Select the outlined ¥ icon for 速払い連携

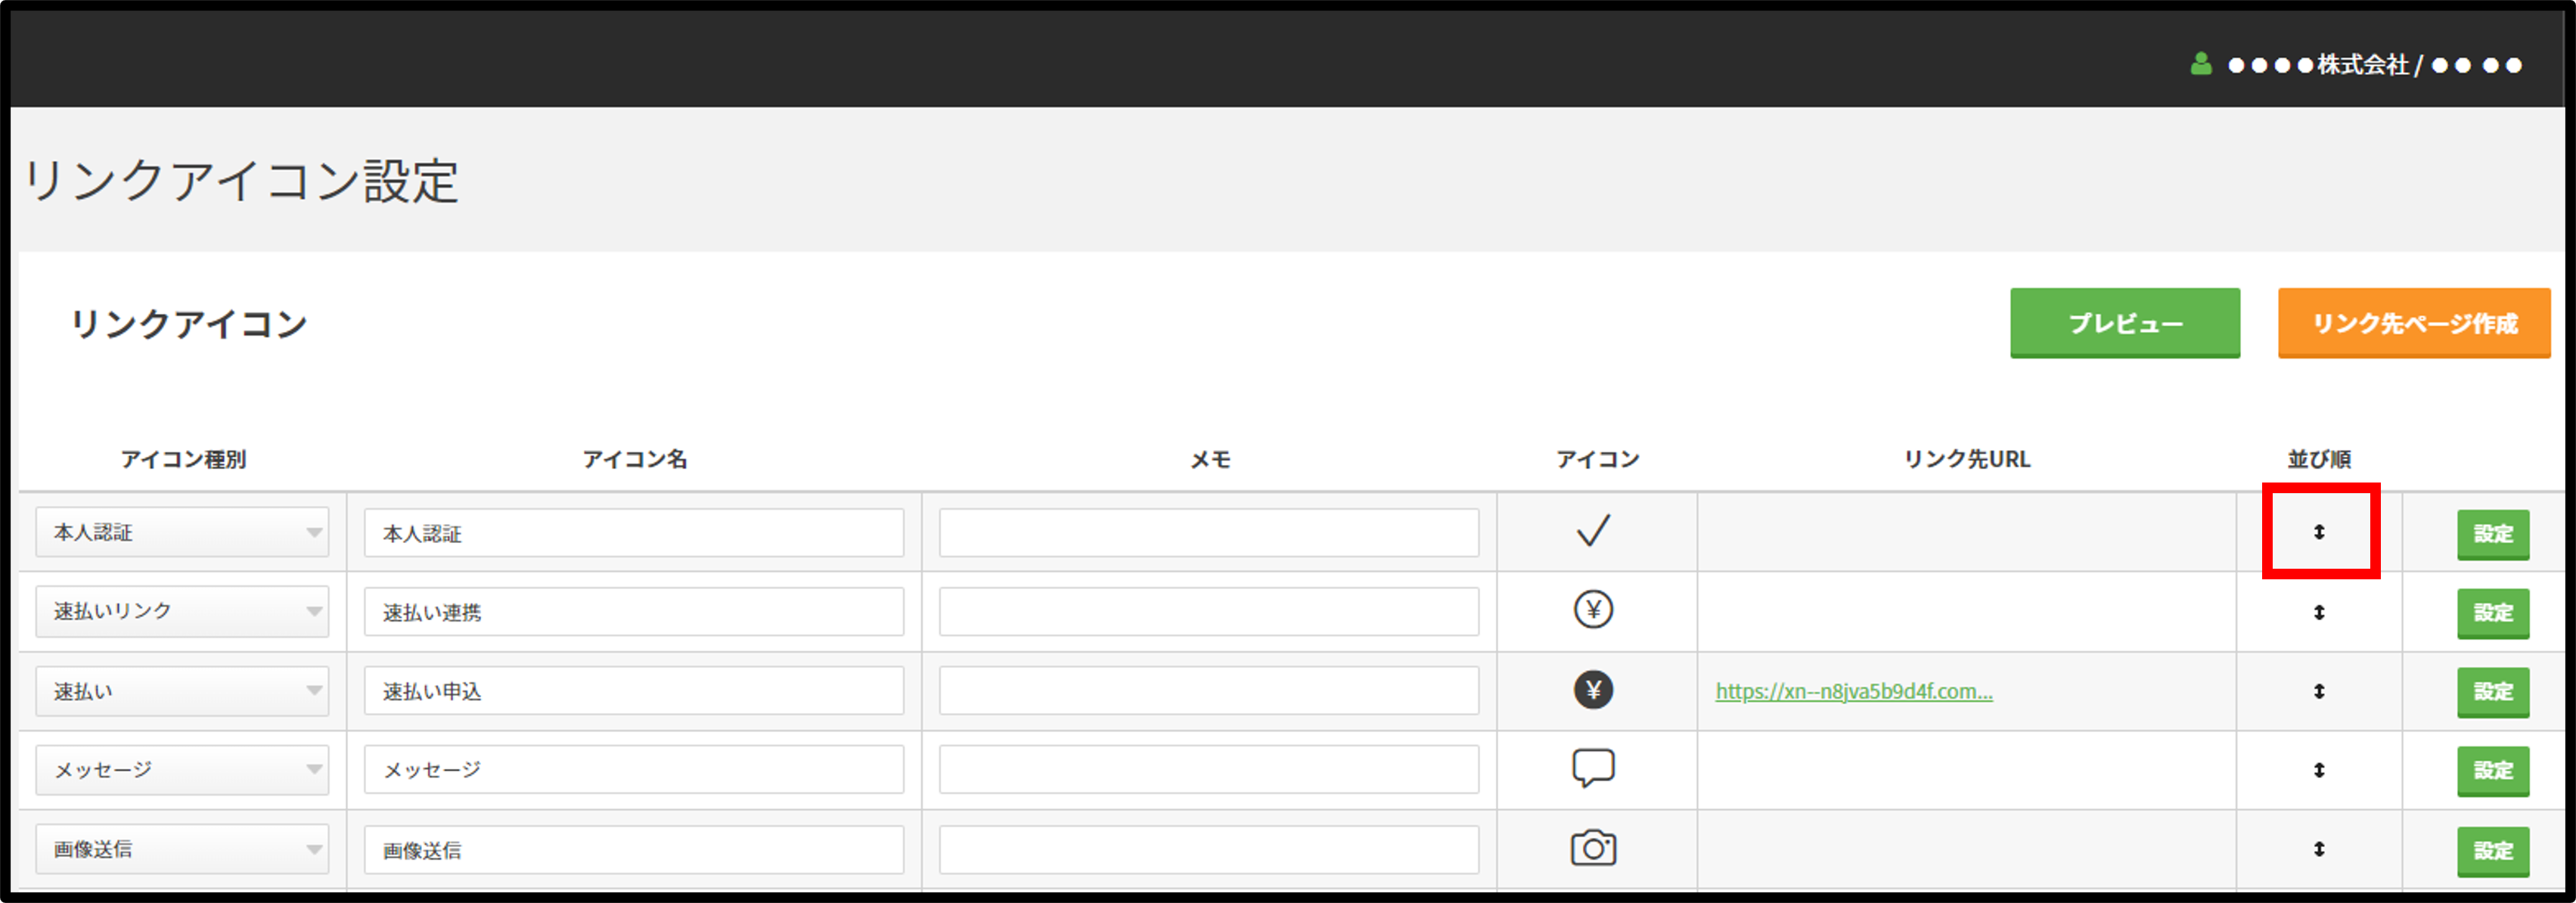tap(1596, 610)
